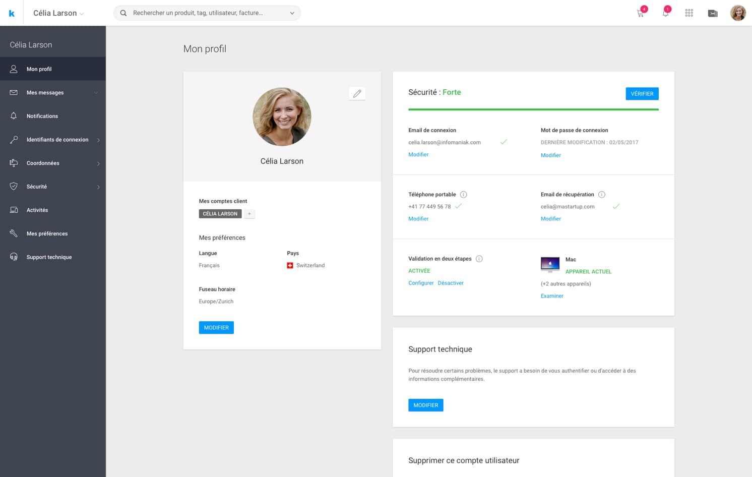This screenshot has height=477, width=752.
Task: Open the search bar filter dropdown arrow
Action: (292, 13)
